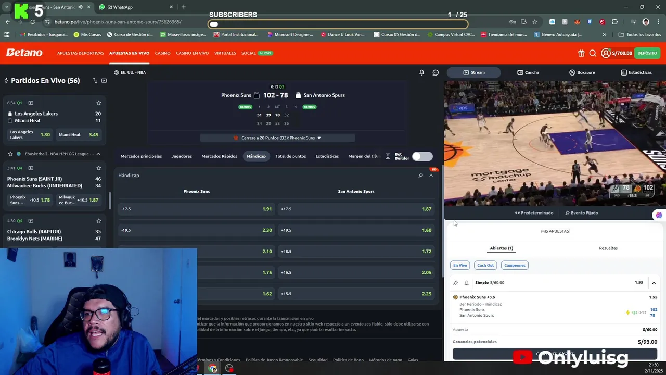Click stream icon on Lakers match row
Screen dimensions: 666x375
coord(31,103)
